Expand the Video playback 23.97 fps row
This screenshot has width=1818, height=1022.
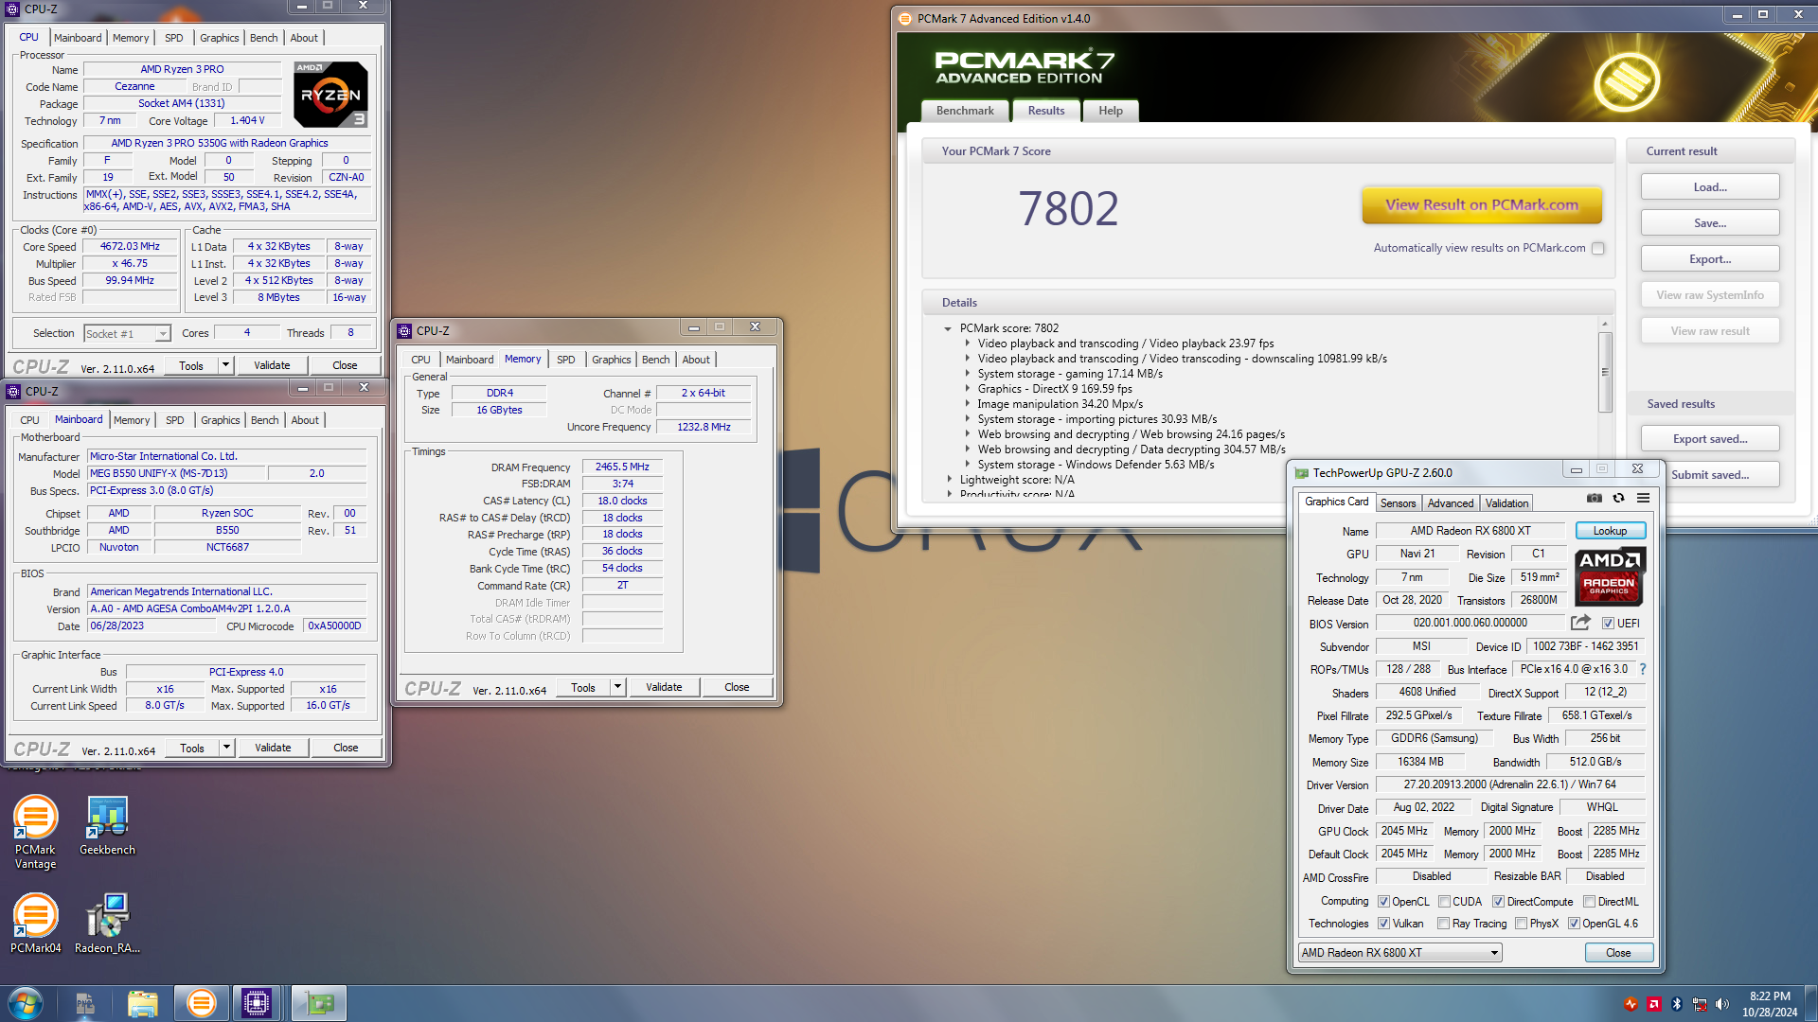pyautogui.click(x=968, y=344)
